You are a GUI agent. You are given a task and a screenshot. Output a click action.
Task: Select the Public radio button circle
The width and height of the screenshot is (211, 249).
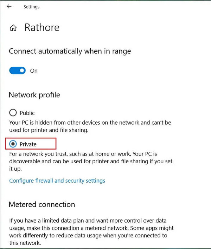[x=13, y=113]
